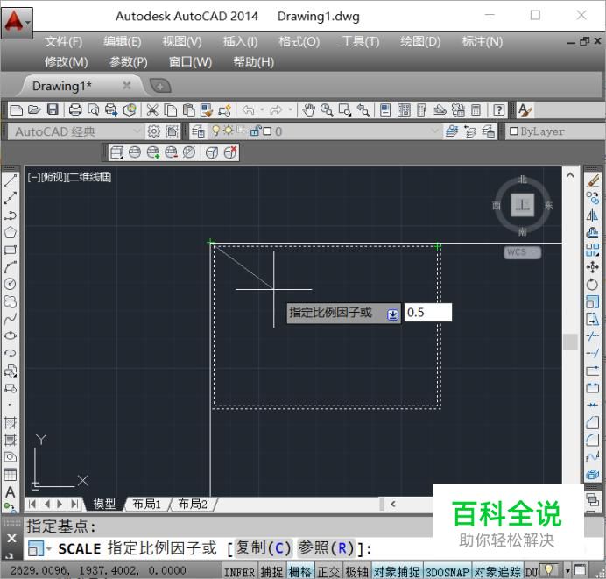
Task: Click ViewCube 上 top face
Action: [x=523, y=205]
